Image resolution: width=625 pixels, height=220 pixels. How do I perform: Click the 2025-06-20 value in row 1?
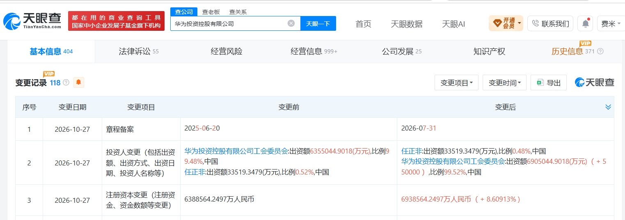click(x=202, y=128)
